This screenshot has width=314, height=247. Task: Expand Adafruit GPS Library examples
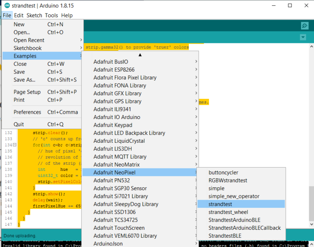point(140,101)
